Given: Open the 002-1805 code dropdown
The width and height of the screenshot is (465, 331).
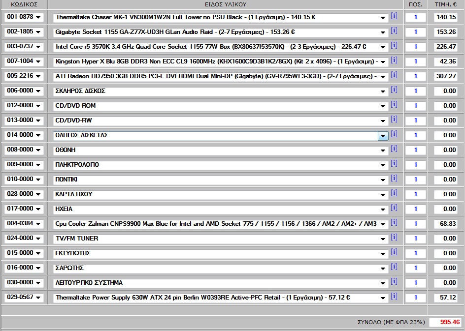Looking at the screenshot, I should point(24,32).
